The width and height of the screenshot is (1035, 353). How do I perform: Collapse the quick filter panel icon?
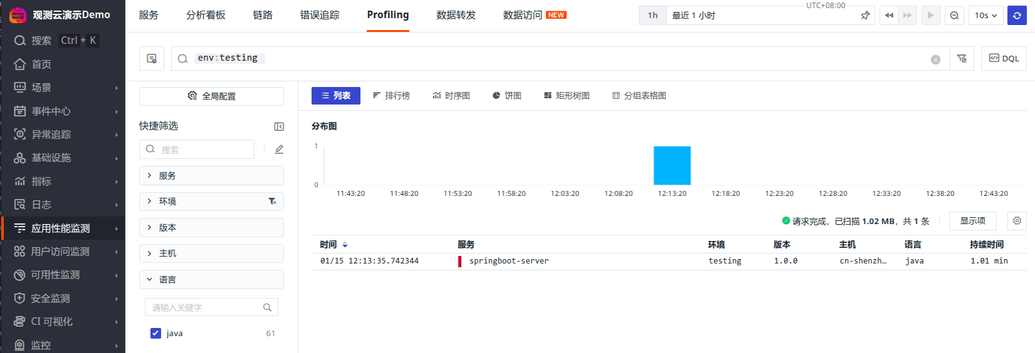pyautogui.click(x=279, y=126)
